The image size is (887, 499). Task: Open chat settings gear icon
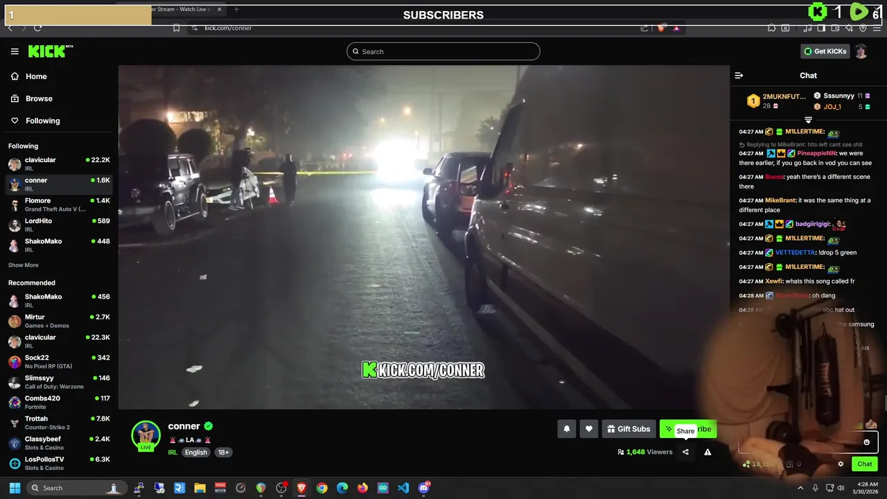tap(841, 464)
